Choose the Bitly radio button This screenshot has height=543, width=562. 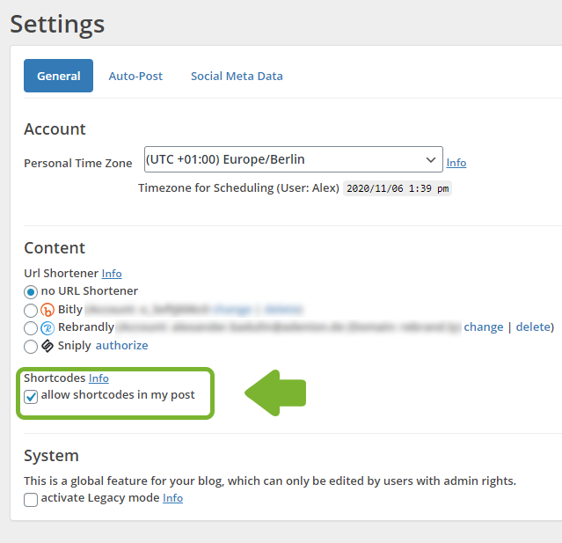pos(32,310)
